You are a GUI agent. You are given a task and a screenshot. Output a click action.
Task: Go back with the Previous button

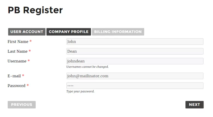(22, 105)
